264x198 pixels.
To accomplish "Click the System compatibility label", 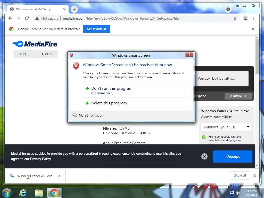I will tap(216, 117).
